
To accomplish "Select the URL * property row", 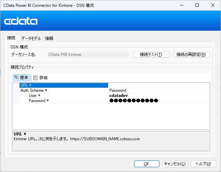I will (64, 85).
